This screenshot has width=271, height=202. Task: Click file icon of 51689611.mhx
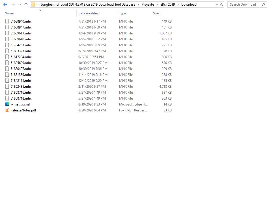7,33
